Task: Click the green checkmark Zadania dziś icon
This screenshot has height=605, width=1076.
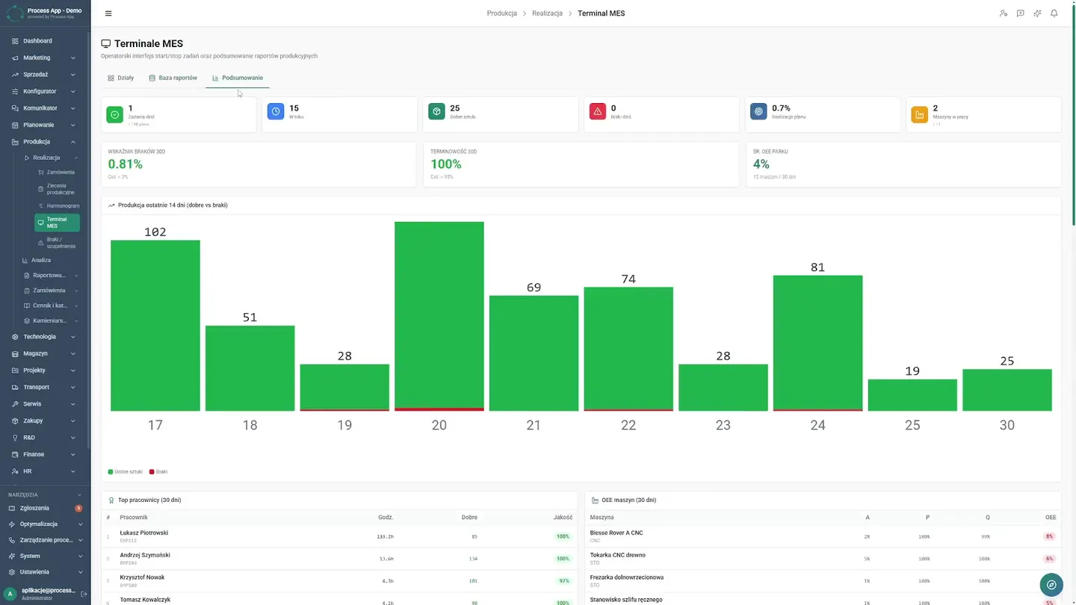Action: [114, 114]
